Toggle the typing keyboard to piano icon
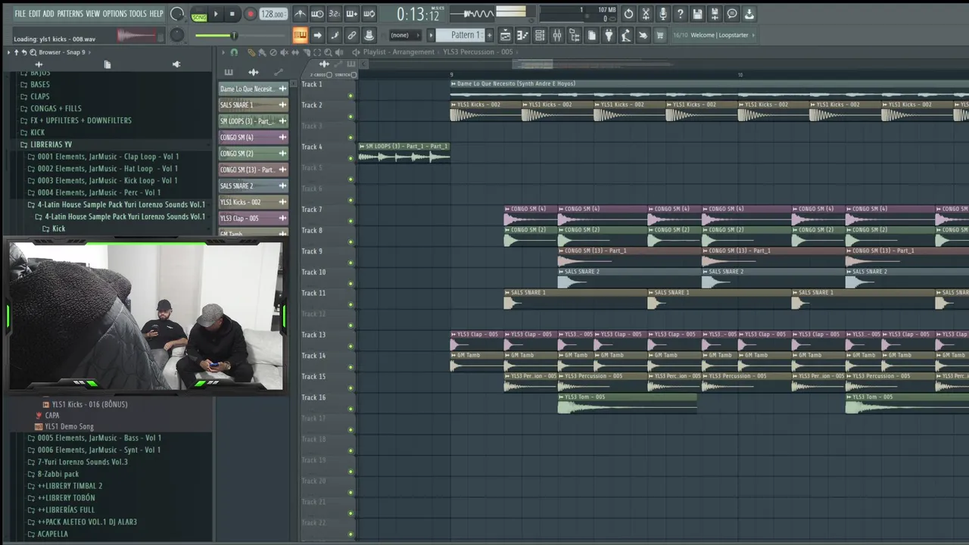The height and width of the screenshot is (545, 969). pyautogui.click(x=300, y=35)
